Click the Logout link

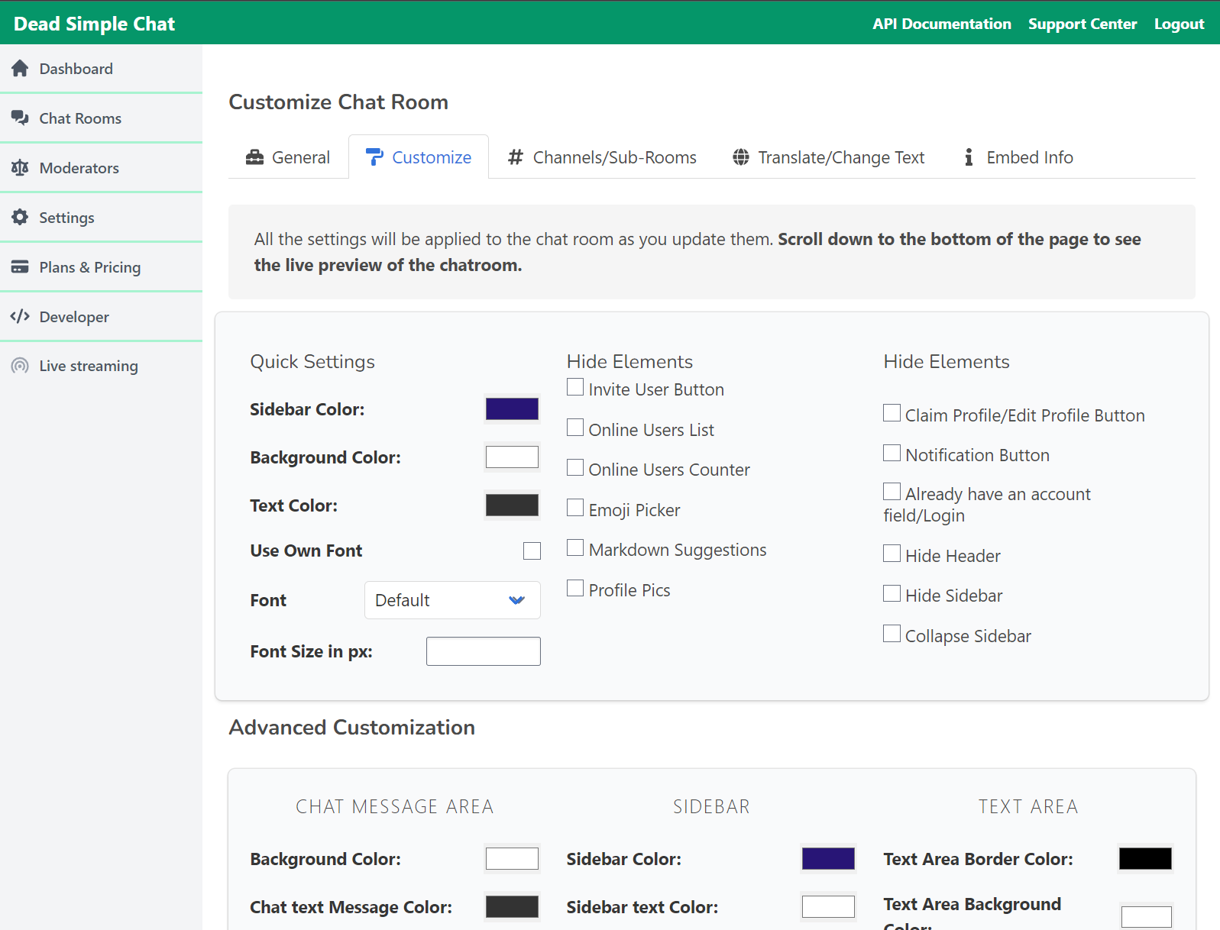point(1179,24)
